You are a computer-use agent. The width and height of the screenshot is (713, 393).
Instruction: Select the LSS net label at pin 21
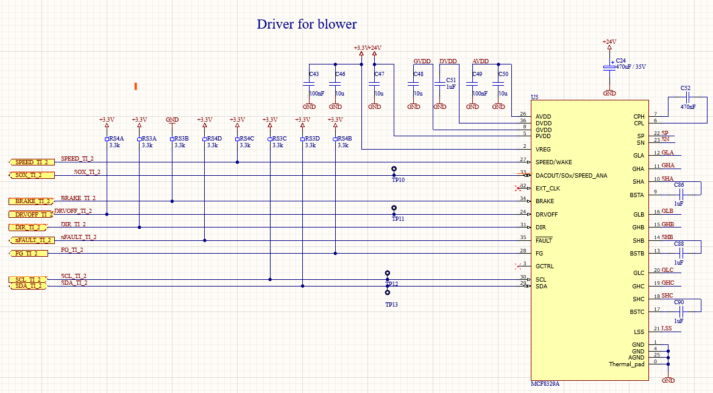[667, 328]
